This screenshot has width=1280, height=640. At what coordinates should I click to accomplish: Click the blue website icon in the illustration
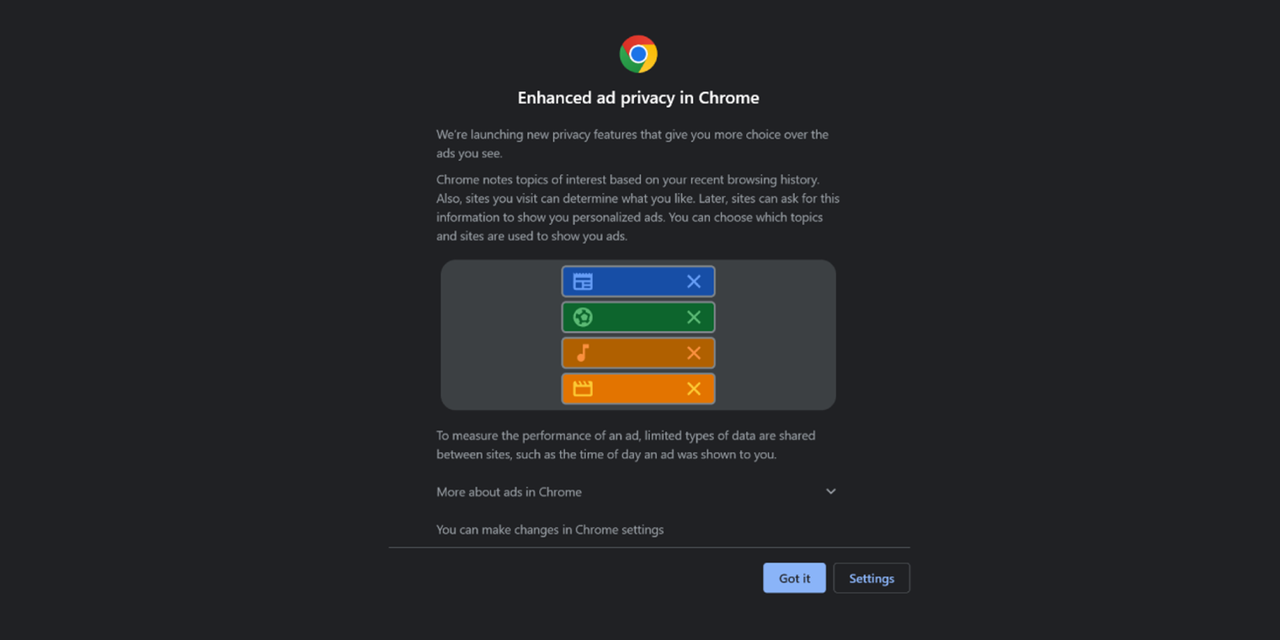pyautogui.click(x=582, y=280)
